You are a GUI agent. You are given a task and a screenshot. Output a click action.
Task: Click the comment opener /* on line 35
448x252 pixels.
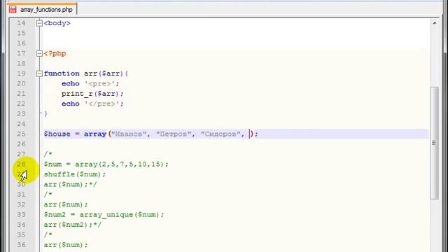tap(48, 235)
